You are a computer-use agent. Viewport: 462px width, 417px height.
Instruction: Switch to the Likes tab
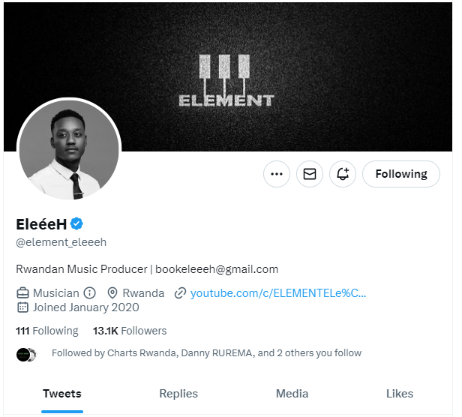tap(400, 394)
